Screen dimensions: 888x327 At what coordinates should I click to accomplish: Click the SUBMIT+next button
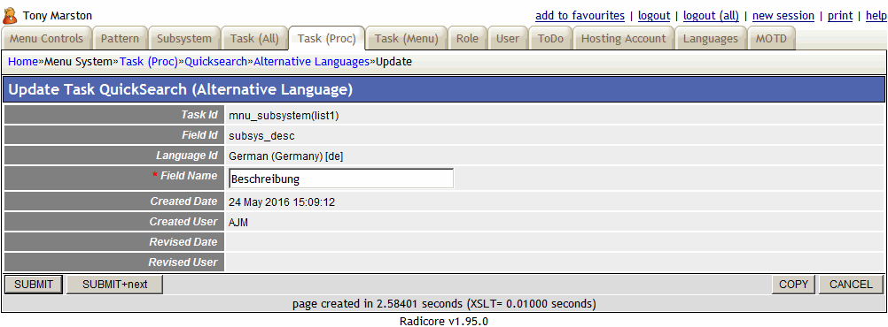114,284
